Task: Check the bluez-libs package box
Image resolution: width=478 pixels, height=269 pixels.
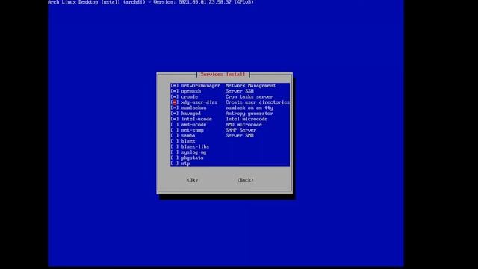Action: pos(174,146)
